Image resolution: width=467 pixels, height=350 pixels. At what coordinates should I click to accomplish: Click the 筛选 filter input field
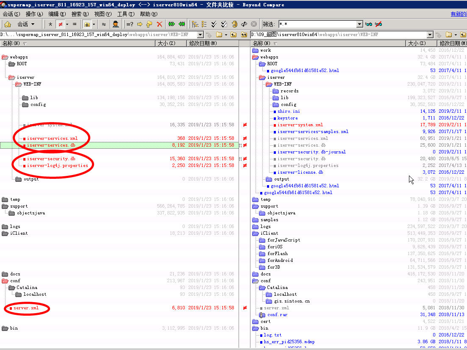click(317, 24)
